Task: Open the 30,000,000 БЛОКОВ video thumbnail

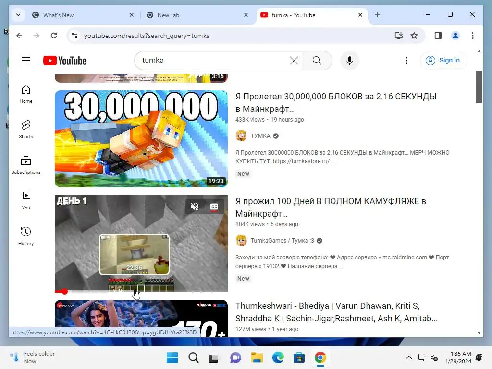Action: [x=141, y=139]
